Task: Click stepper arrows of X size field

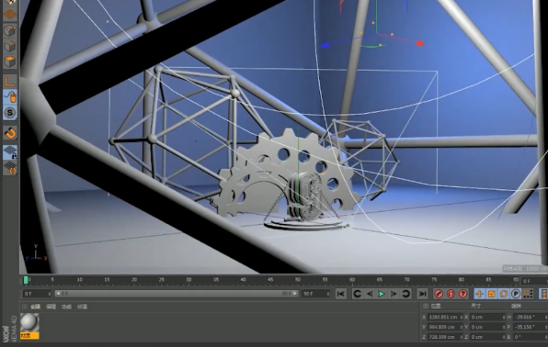Action: point(504,317)
